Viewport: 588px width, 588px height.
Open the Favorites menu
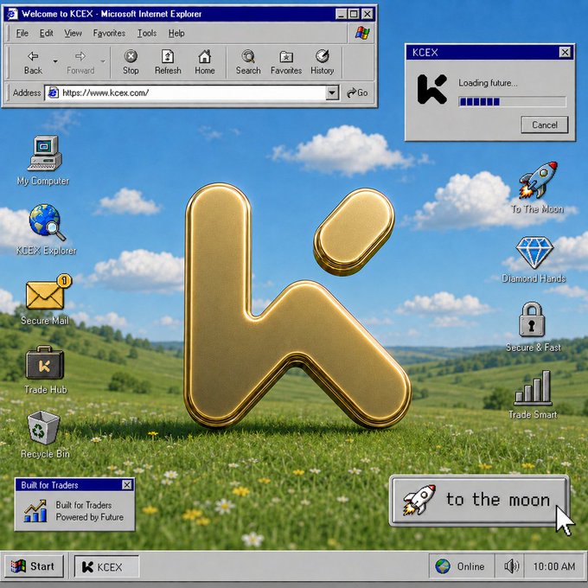(x=109, y=34)
